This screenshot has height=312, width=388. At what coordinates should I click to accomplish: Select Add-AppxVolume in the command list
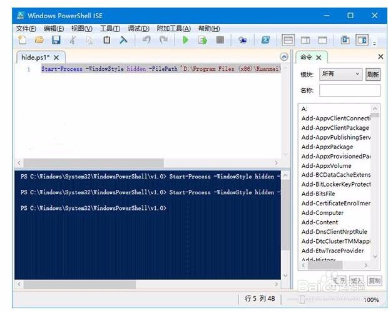pos(327,166)
